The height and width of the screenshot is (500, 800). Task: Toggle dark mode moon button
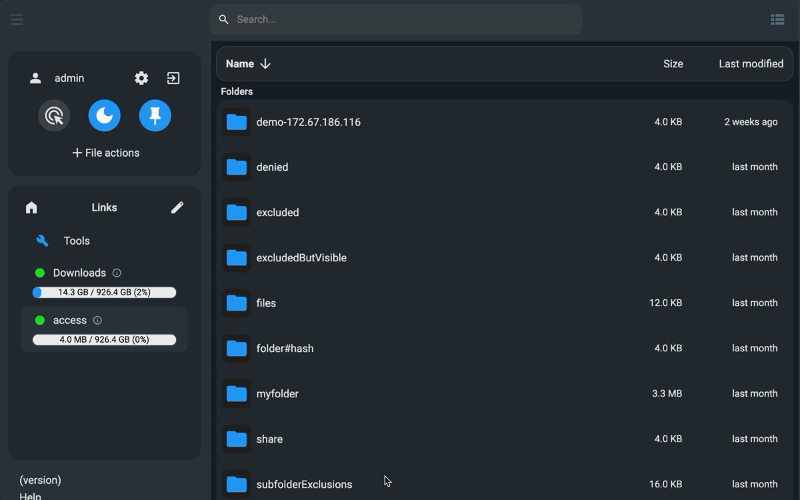(x=105, y=115)
